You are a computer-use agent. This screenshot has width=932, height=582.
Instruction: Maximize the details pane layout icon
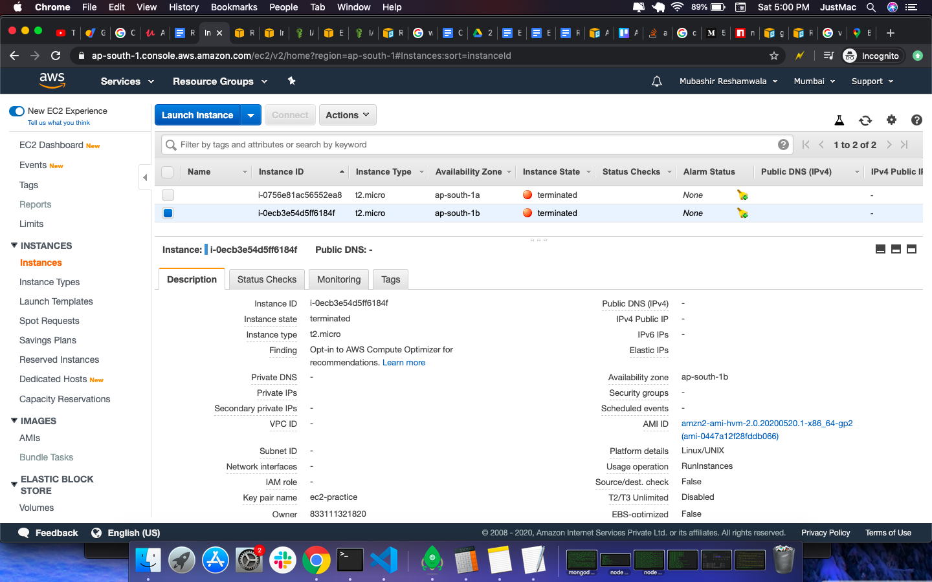tap(911, 250)
